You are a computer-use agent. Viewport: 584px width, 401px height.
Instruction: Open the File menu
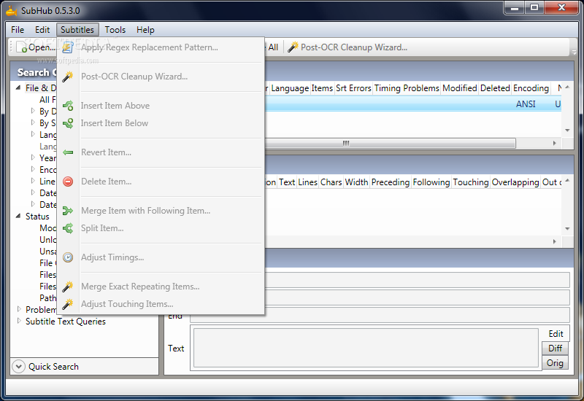18,30
